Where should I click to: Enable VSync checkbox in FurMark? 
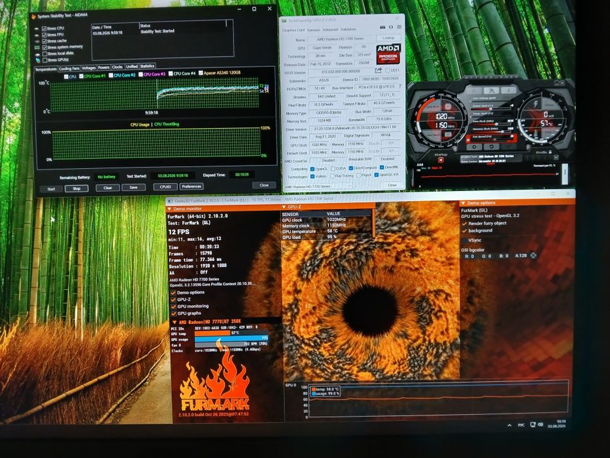[464, 241]
